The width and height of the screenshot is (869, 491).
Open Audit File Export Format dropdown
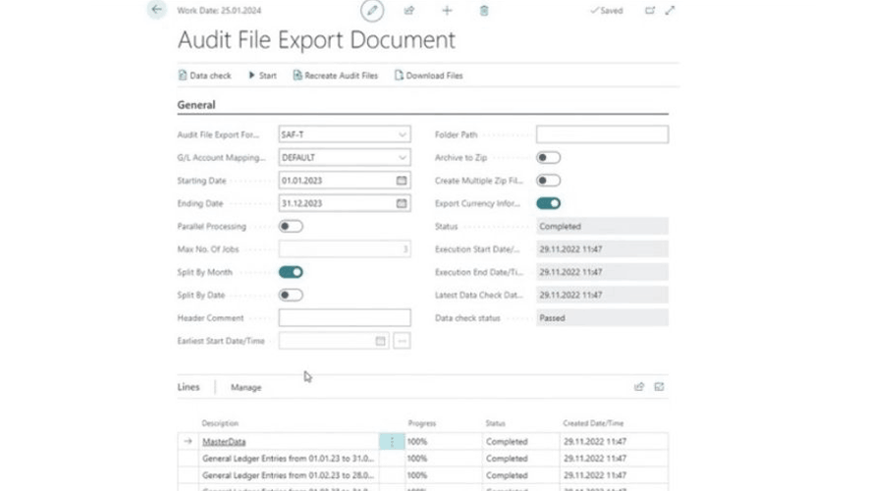(x=402, y=135)
